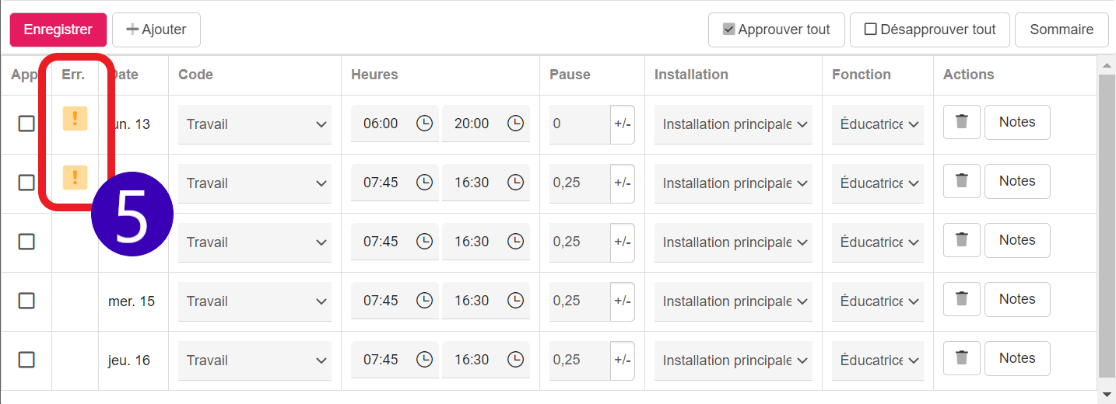Expand Installation principale dropdown for mer. 15

click(x=733, y=301)
